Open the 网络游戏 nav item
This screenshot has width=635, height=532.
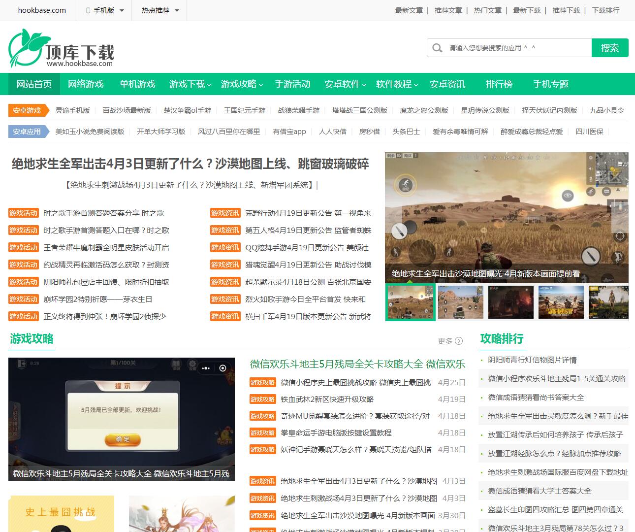pyautogui.click(x=86, y=84)
